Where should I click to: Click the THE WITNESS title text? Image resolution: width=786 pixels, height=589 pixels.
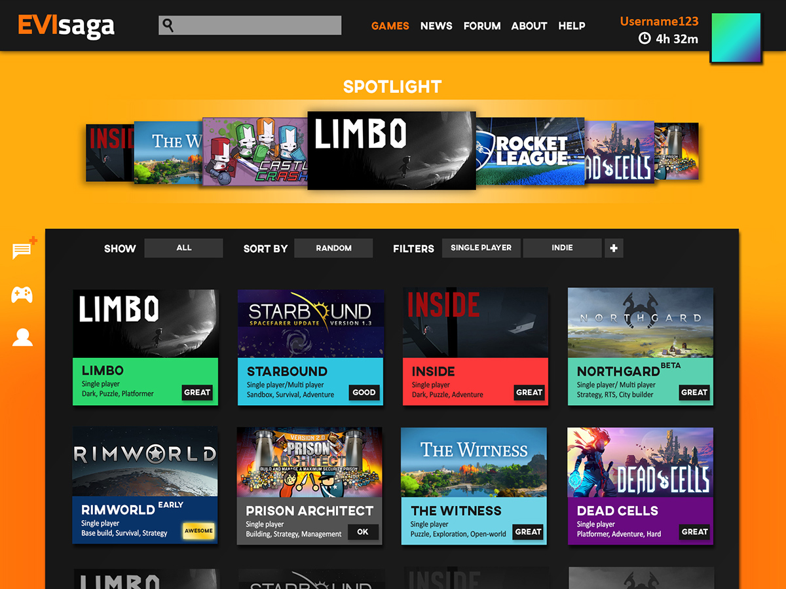456,511
